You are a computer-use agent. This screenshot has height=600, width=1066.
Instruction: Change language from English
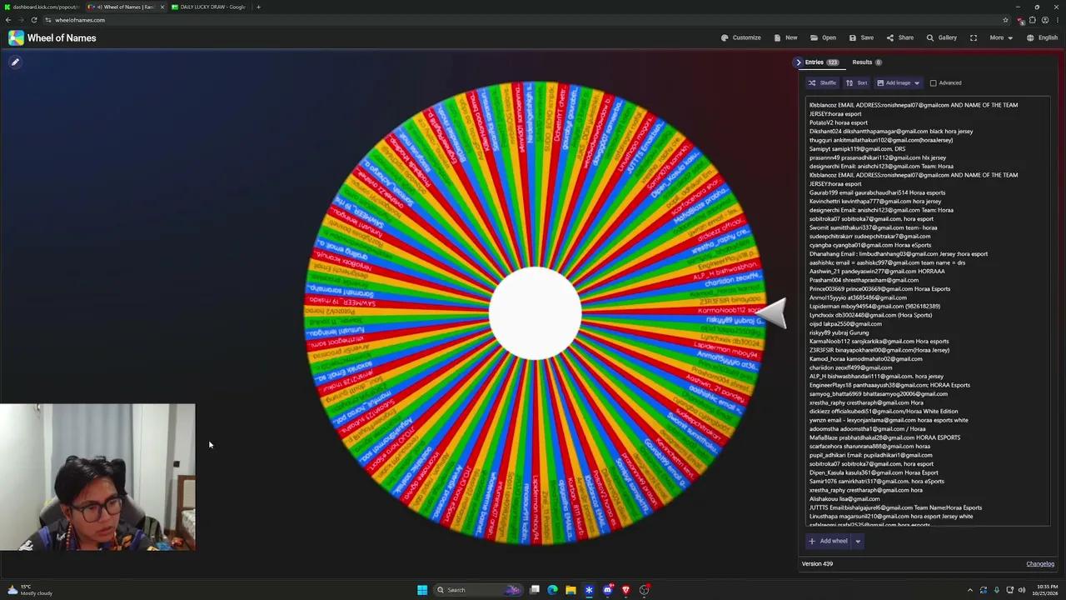pos(1042,37)
